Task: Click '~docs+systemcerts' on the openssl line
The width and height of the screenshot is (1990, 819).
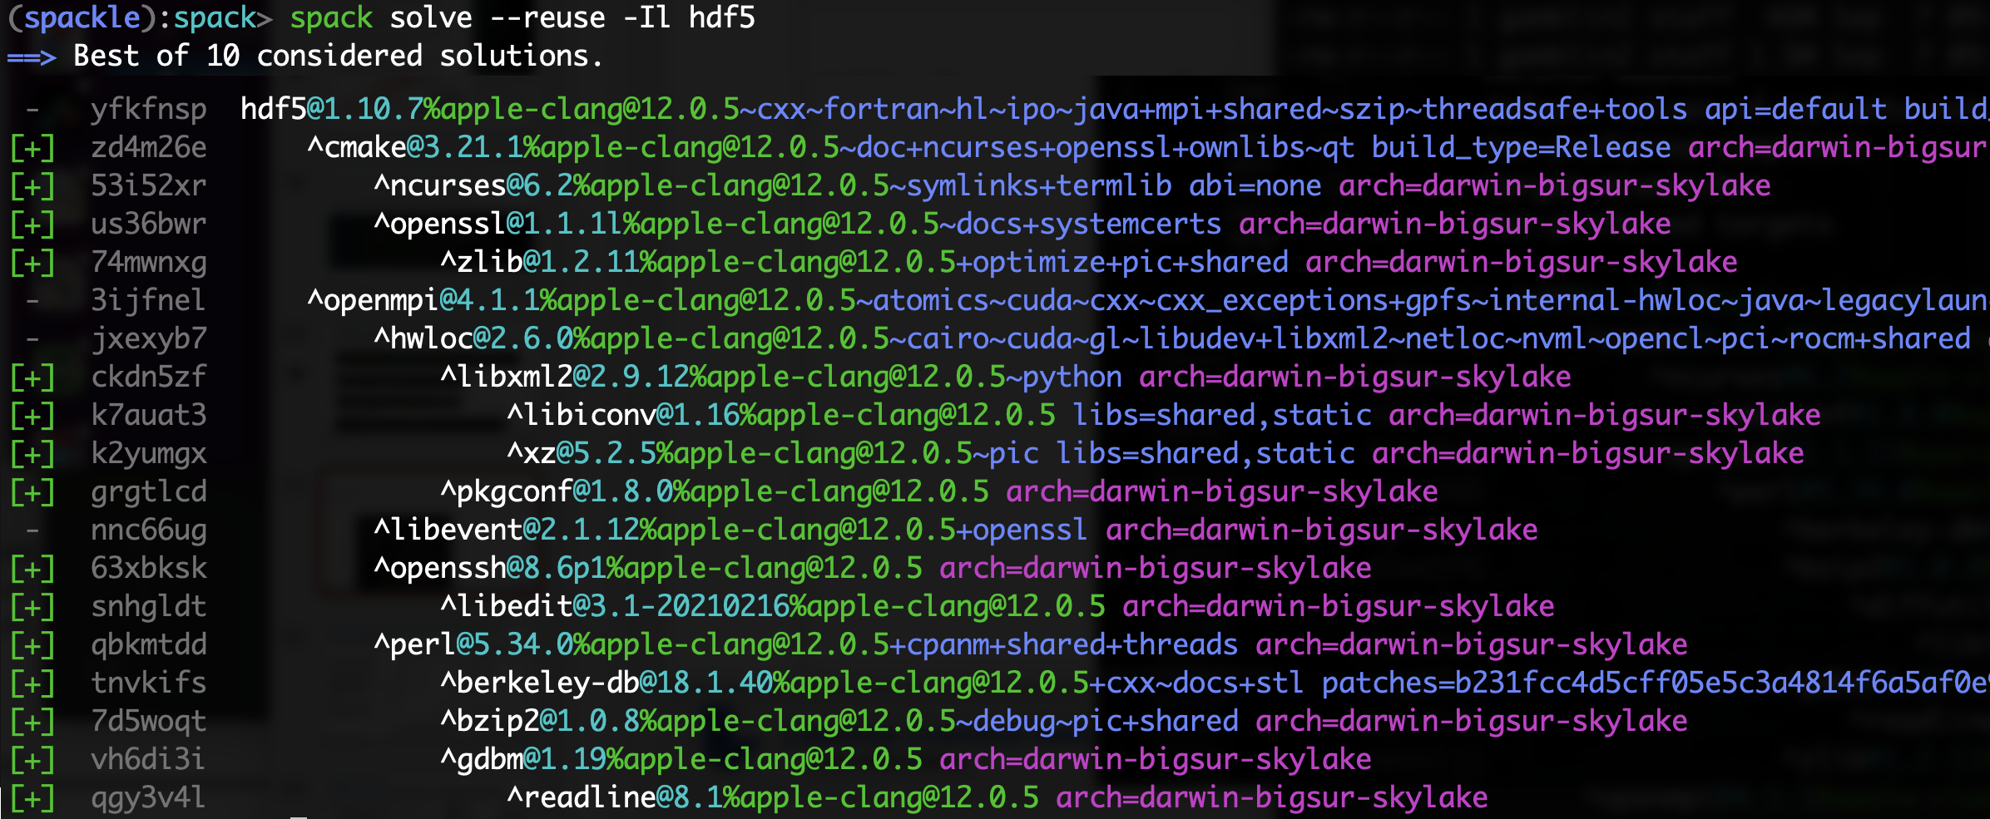Action: click(x=1080, y=224)
